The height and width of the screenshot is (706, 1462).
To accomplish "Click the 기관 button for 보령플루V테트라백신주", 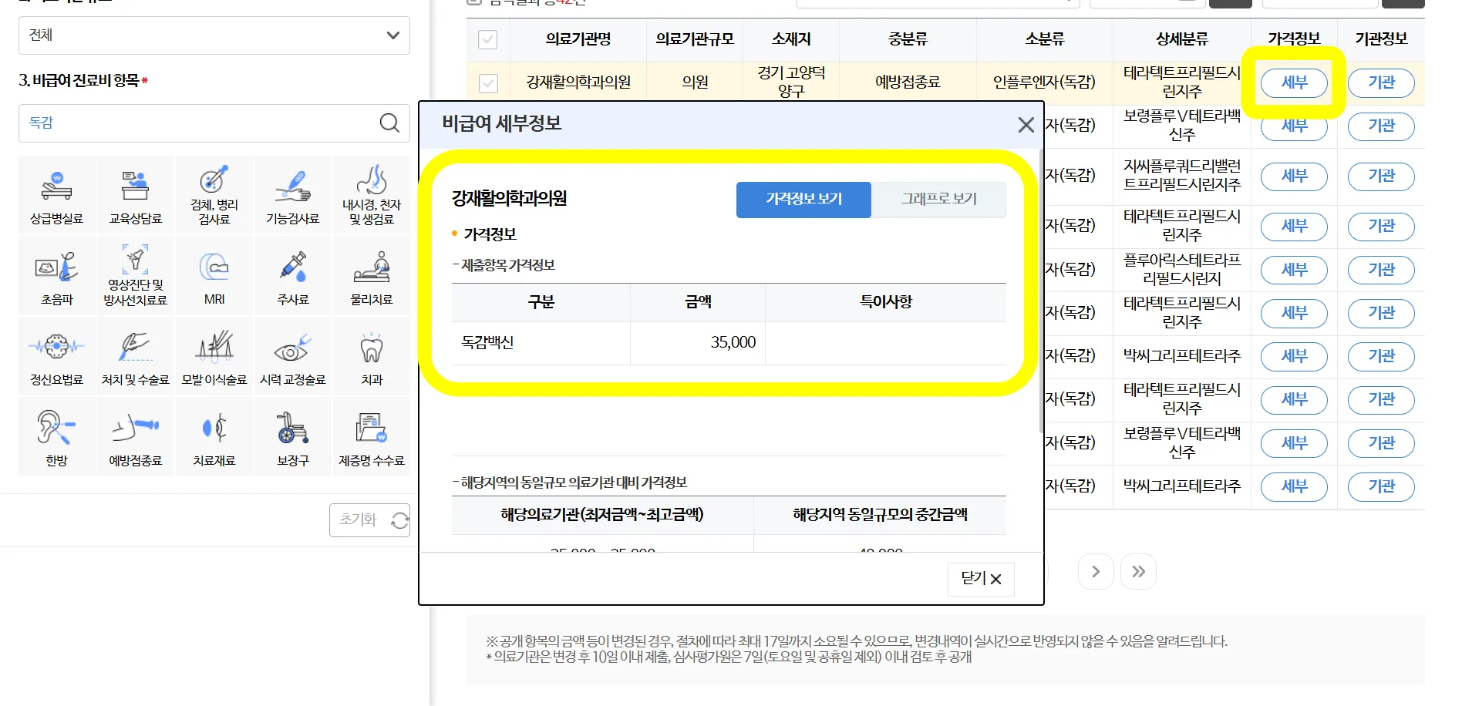I will coord(1381,126).
